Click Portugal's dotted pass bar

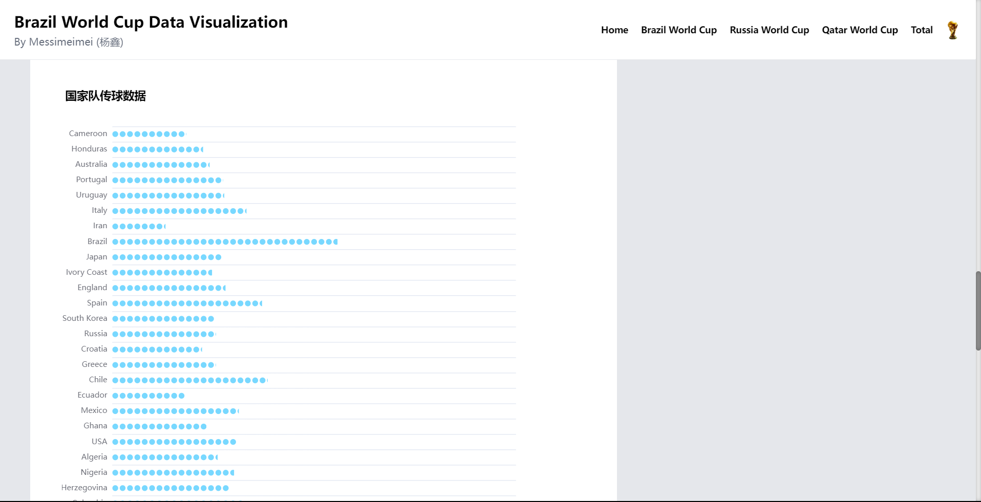(167, 180)
